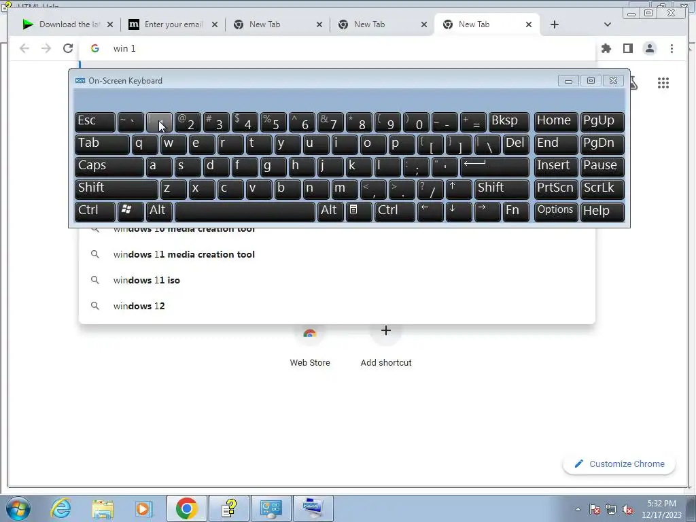Click the Windows logo key on keyboard

pyautogui.click(x=130, y=211)
